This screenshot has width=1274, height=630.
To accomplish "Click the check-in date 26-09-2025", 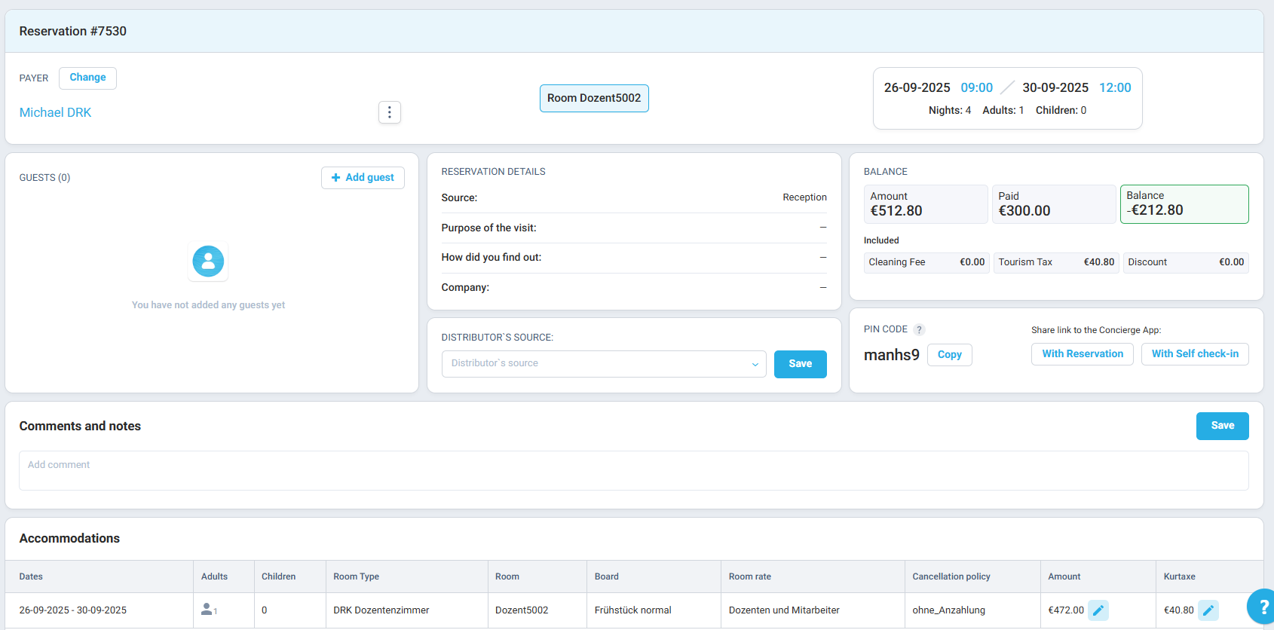I will (917, 87).
